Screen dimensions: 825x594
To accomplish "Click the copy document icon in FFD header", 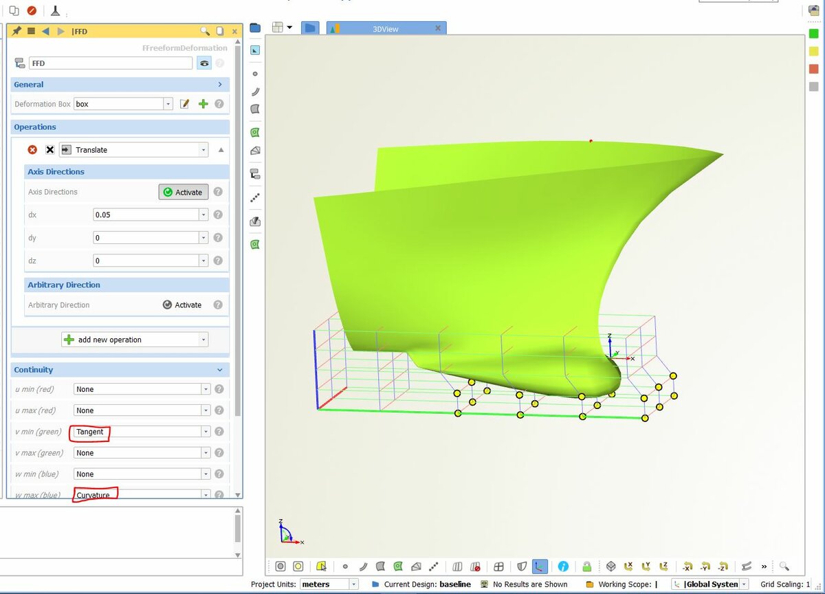I will click(220, 31).
